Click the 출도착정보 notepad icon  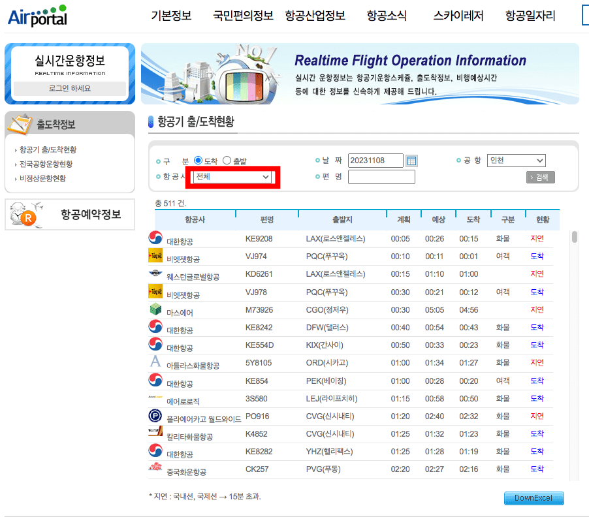pyautogui.click(x=20, y=124)
